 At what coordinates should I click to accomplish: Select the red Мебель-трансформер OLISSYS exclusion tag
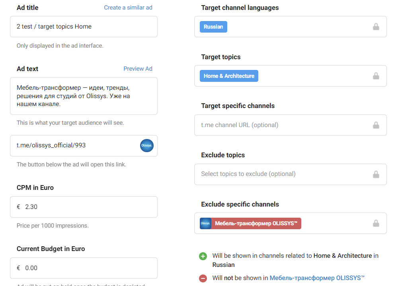(256, 224)
